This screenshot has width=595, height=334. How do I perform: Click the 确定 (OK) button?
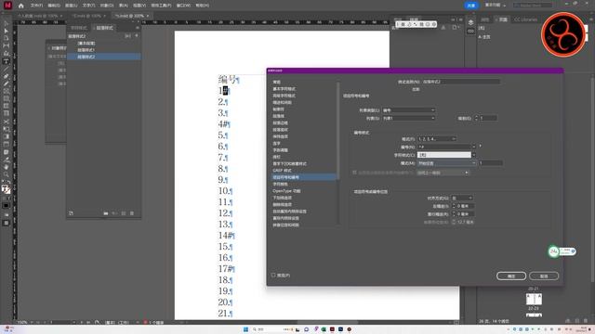pyautogui.click(x=510, y=276)
